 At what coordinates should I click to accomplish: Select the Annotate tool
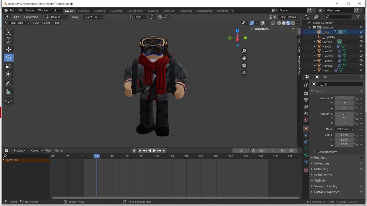click(8, 84)
